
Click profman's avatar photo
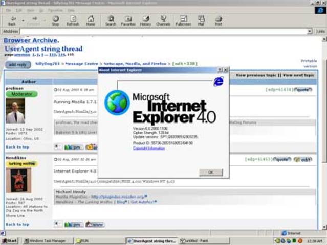[15, 111]
